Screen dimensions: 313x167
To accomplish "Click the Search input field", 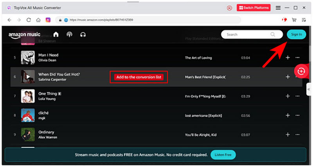I will pos(252,34).
